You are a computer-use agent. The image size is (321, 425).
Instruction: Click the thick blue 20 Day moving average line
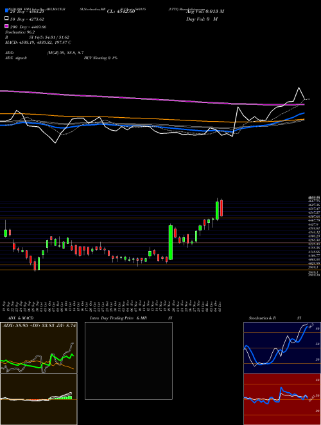pos(152,127)
